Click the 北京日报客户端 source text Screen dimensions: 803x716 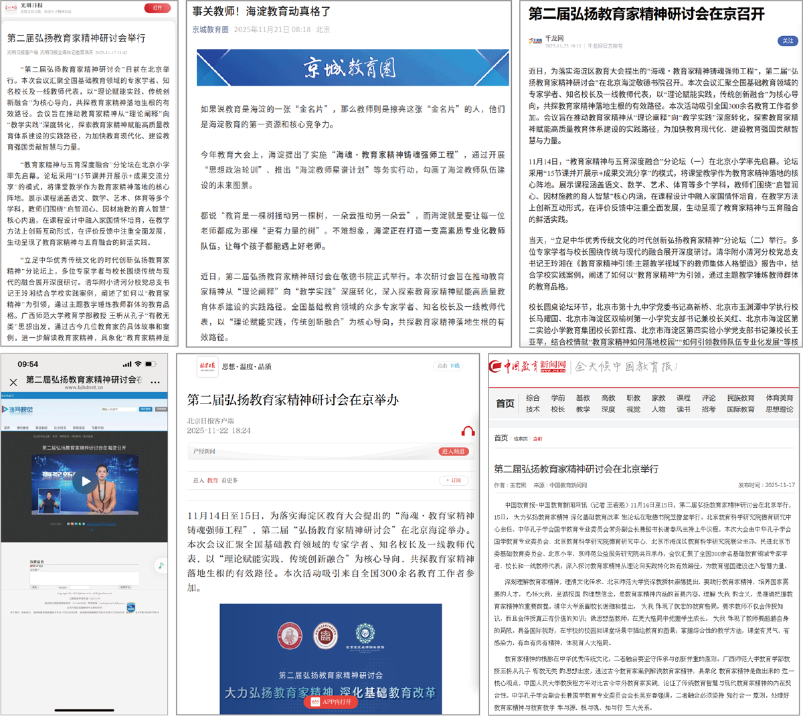click(211, 421)
